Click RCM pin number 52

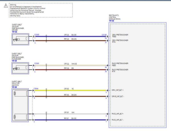pos(106,38)
